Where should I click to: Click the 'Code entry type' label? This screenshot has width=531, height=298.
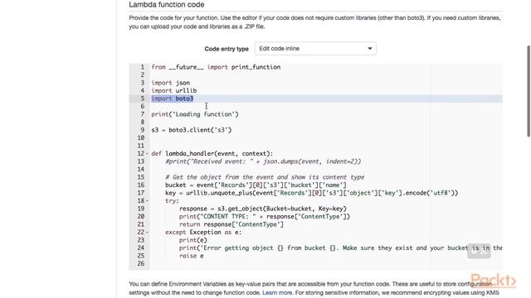point(227,49)
